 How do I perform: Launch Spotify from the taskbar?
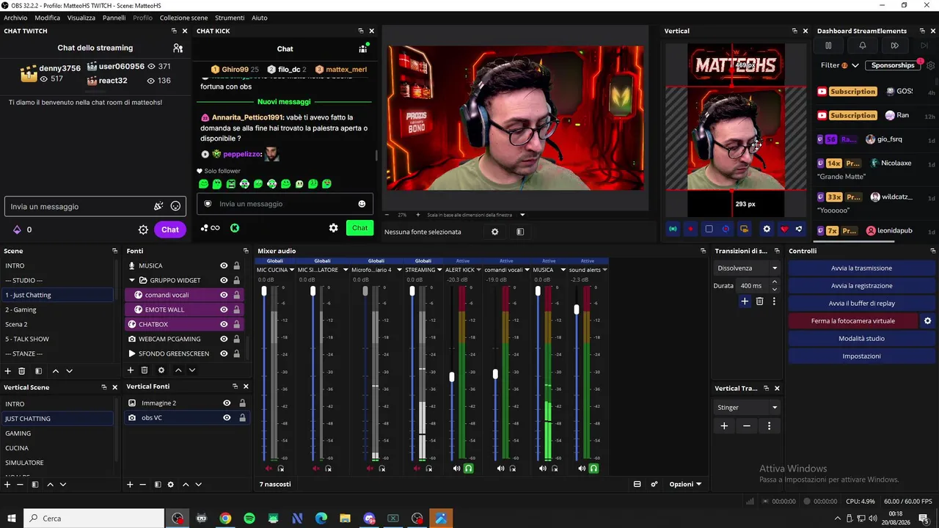pos(249,518)
